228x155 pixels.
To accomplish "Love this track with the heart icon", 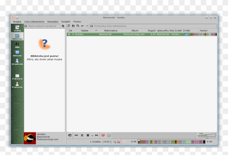I will pyautogui.click(x=103, y=135).
